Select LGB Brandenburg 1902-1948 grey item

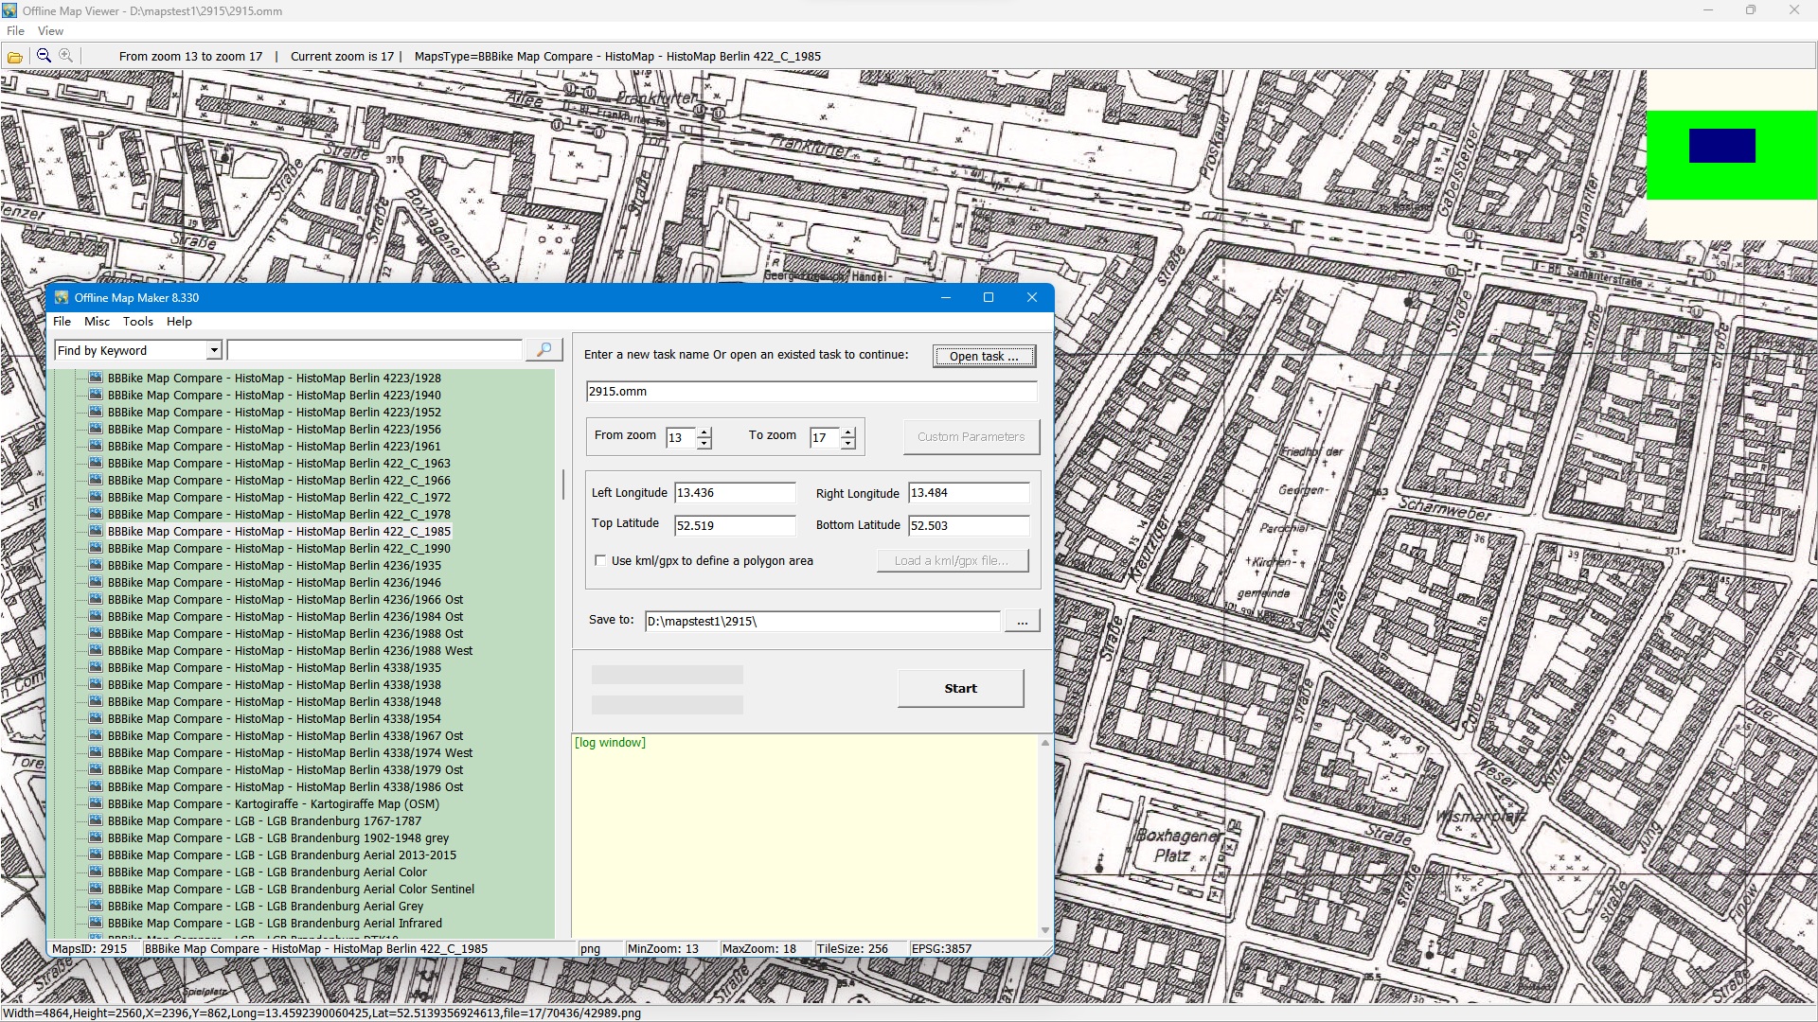[278, 837]
